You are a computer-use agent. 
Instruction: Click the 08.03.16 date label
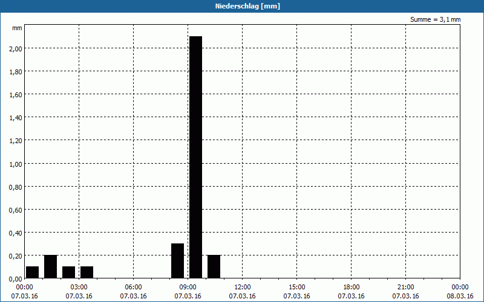click(460, 296)
